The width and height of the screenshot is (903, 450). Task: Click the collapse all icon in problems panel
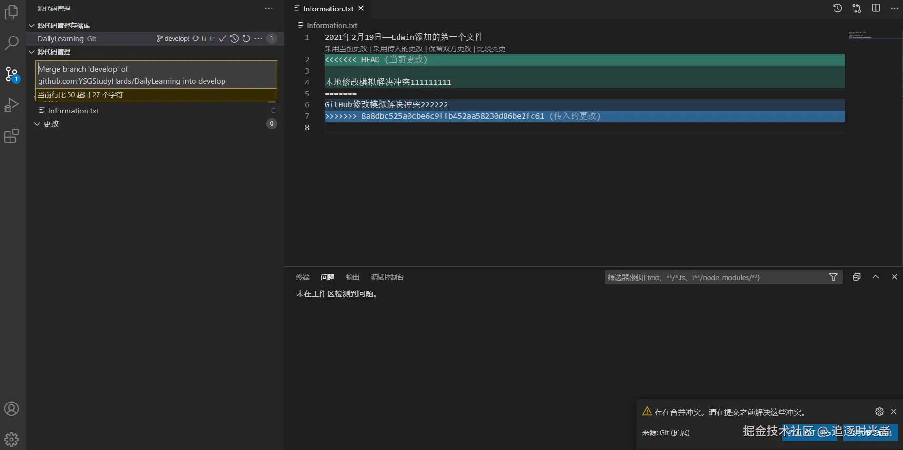point(856,277)
